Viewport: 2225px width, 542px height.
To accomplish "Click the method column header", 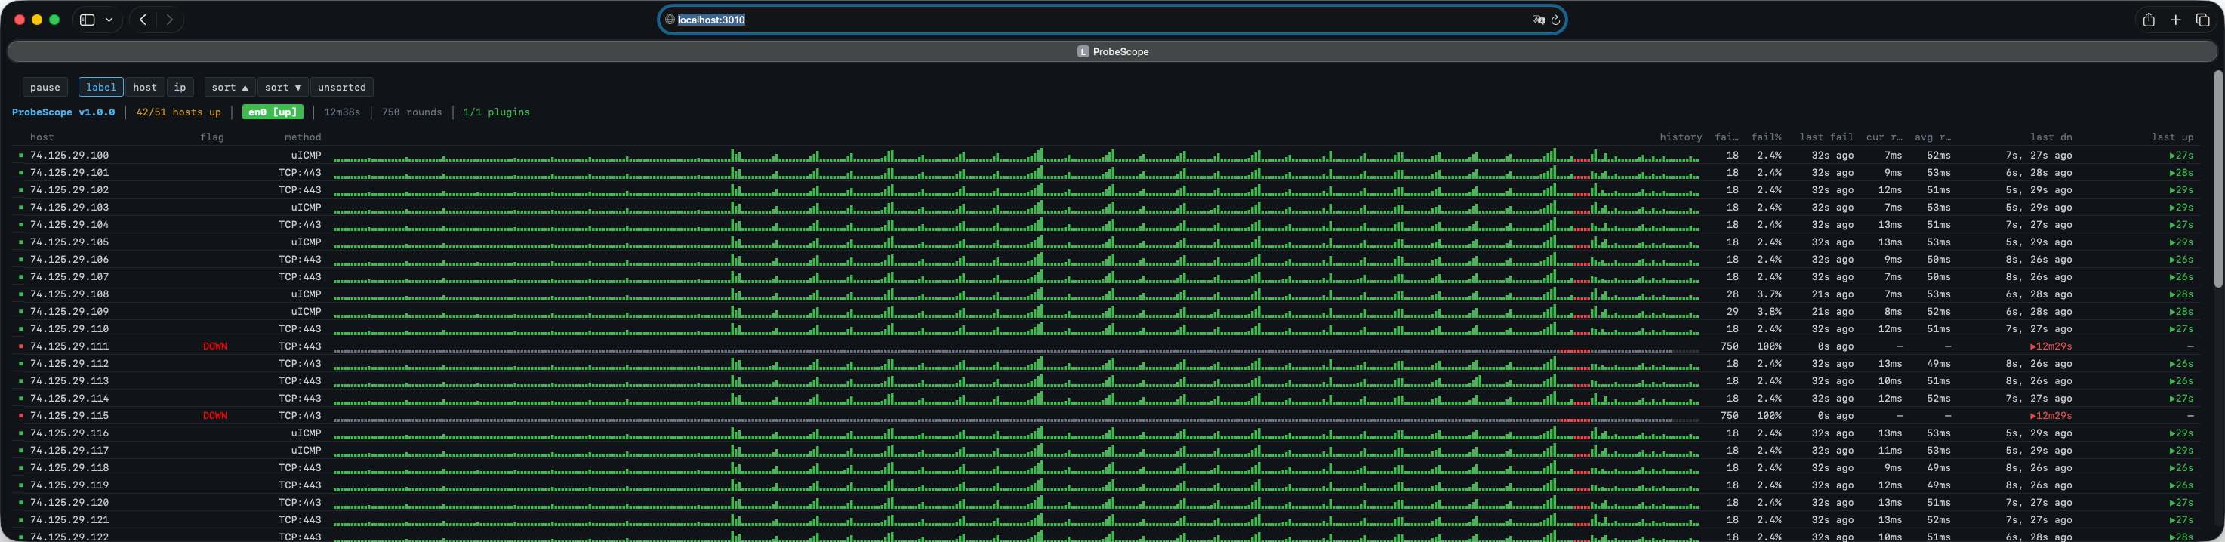I will [x=304, y=137].
